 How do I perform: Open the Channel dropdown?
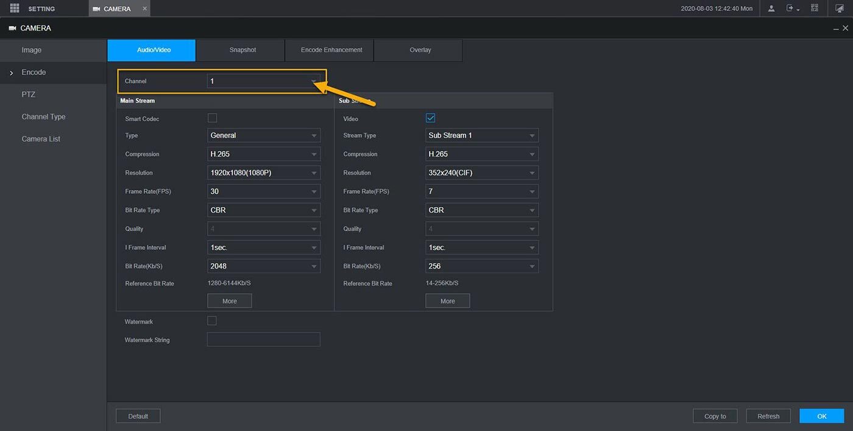(x=263, y=81)
